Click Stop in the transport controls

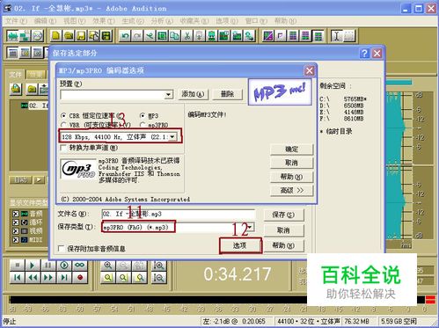[x=17, y=266]
